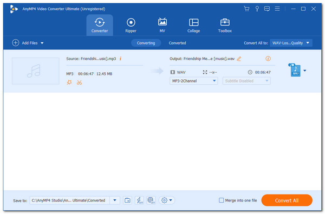Maximize the AnyMP4 window

[x=303, y=9]
